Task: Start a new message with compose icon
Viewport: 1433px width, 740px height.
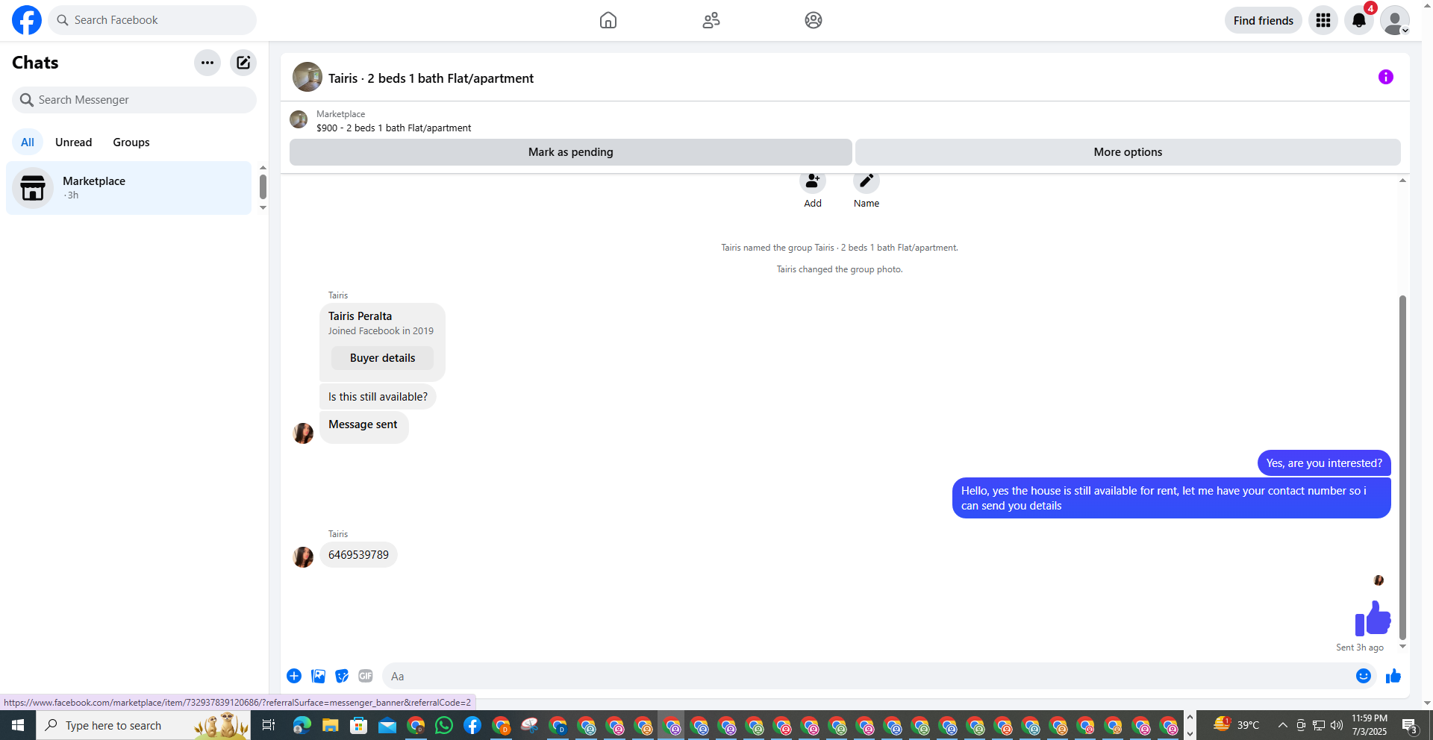Action: (x=243, y=63)
